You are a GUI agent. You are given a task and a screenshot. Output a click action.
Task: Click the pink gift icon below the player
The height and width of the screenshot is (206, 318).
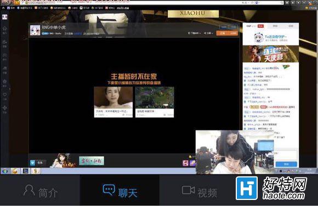coord(185,163)
